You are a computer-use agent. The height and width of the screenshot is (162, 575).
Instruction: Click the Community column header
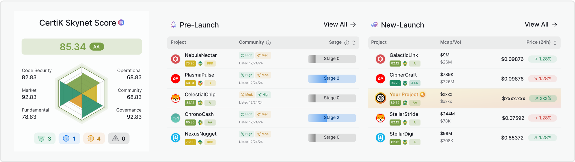[251, 42]
